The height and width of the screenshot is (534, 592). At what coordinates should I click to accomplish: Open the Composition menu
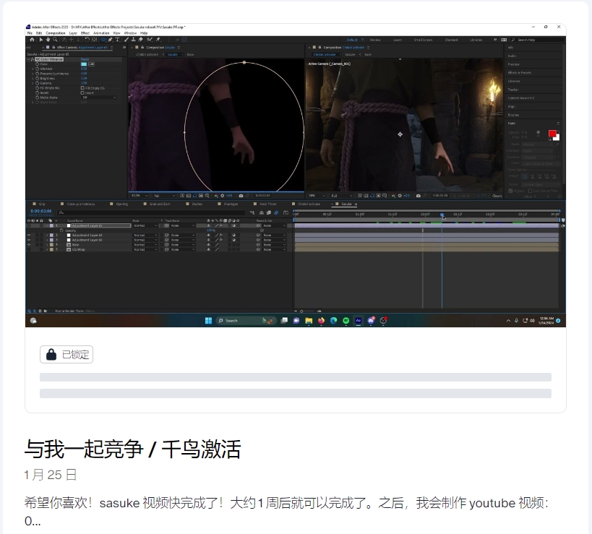[56, 33]
